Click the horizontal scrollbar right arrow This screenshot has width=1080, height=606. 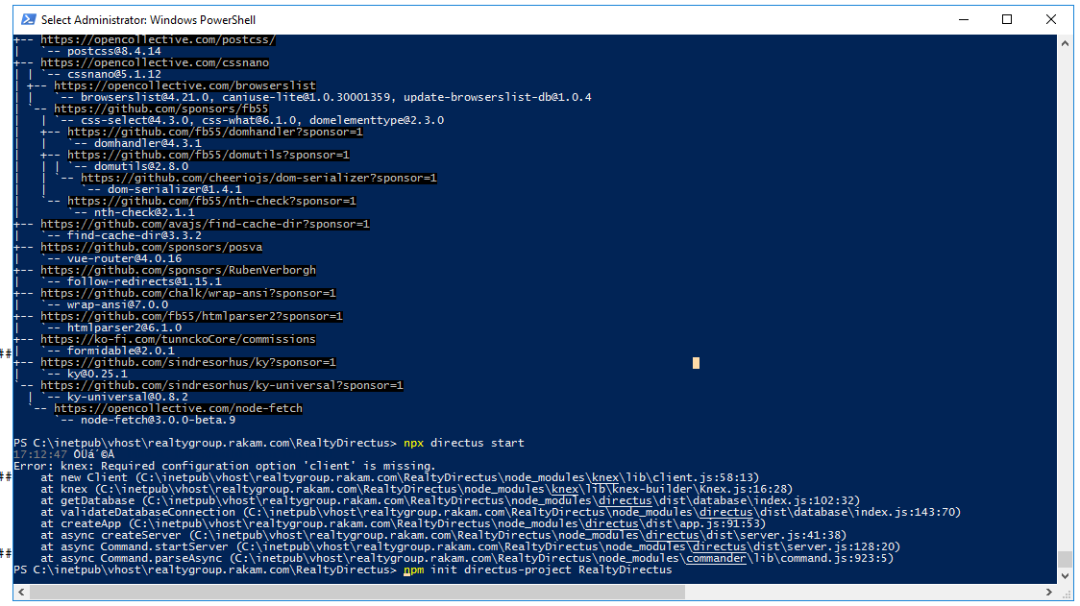point(1049,592)
